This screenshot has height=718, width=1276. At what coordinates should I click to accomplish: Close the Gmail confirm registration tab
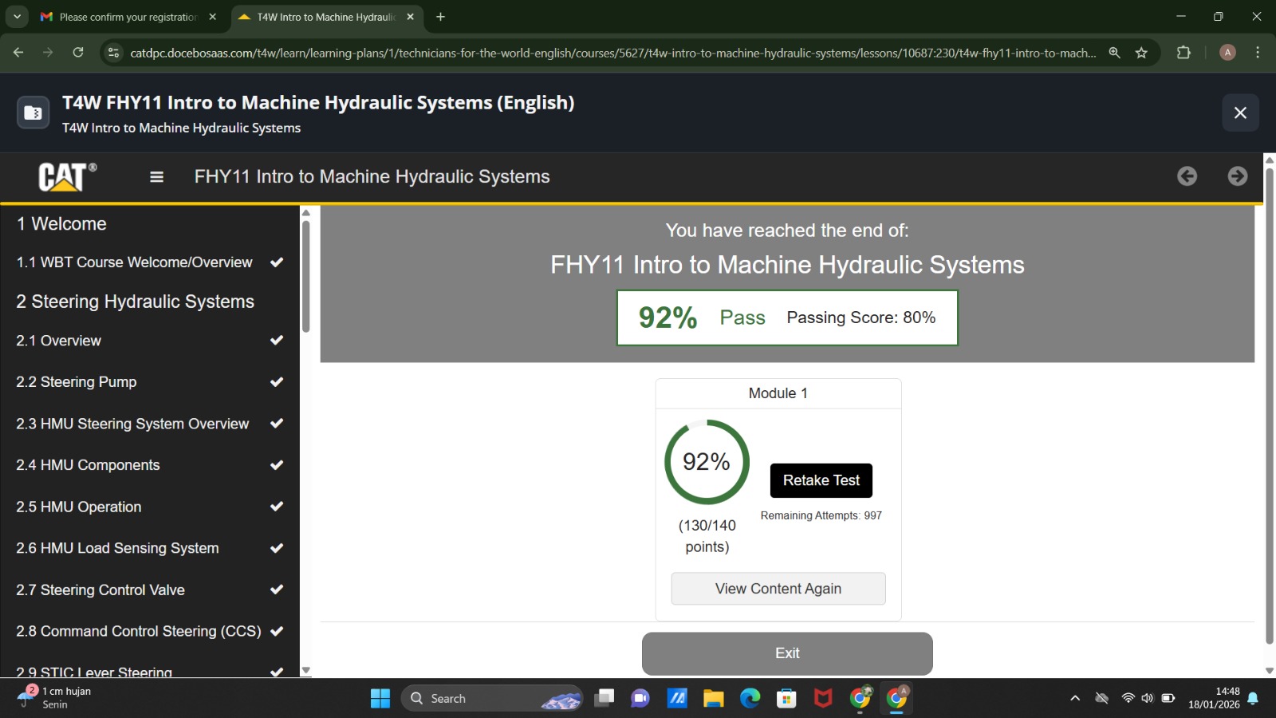[212, 17]
